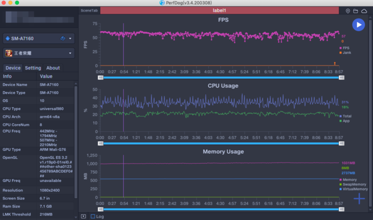Open the folder icon in top toolbar
Image resolution: width=373 pixels, height=220 pixels.
[356, 11]
